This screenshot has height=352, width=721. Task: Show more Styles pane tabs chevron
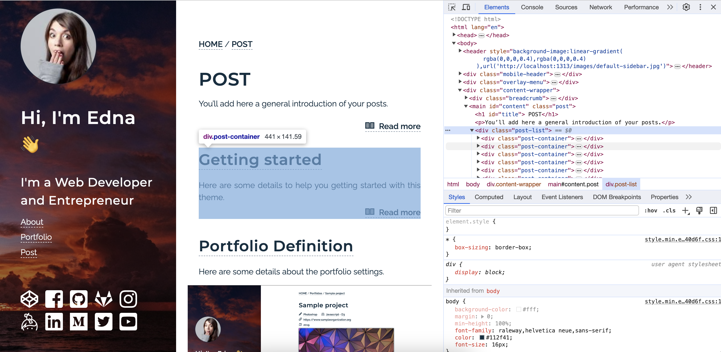tap(689, 197)
